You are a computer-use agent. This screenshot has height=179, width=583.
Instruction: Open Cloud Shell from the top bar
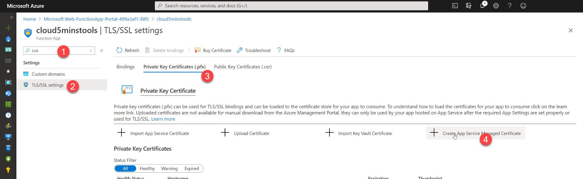click(455, 6)
